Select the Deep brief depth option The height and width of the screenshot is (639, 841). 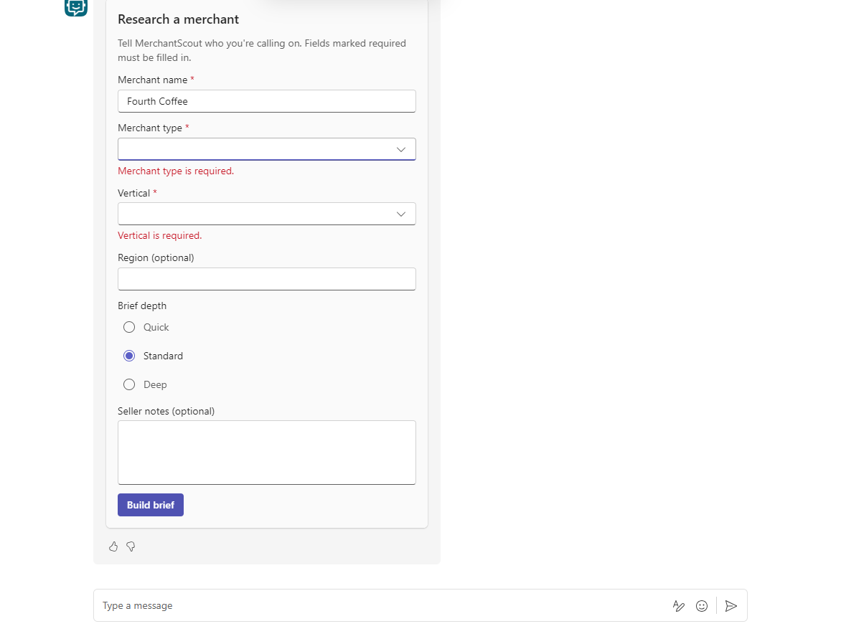point(129,384)
